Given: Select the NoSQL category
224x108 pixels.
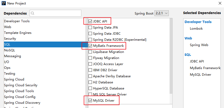Looking at the screenshot, I should click(10, 50).
